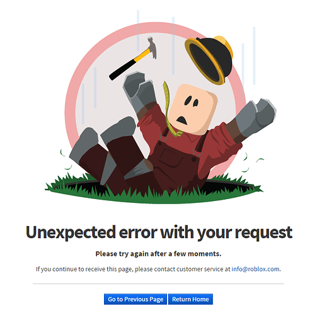This screenshot has width=317, height=315.
Task: Click the yellow measuring tape near the head
Action: coord(169,109)
